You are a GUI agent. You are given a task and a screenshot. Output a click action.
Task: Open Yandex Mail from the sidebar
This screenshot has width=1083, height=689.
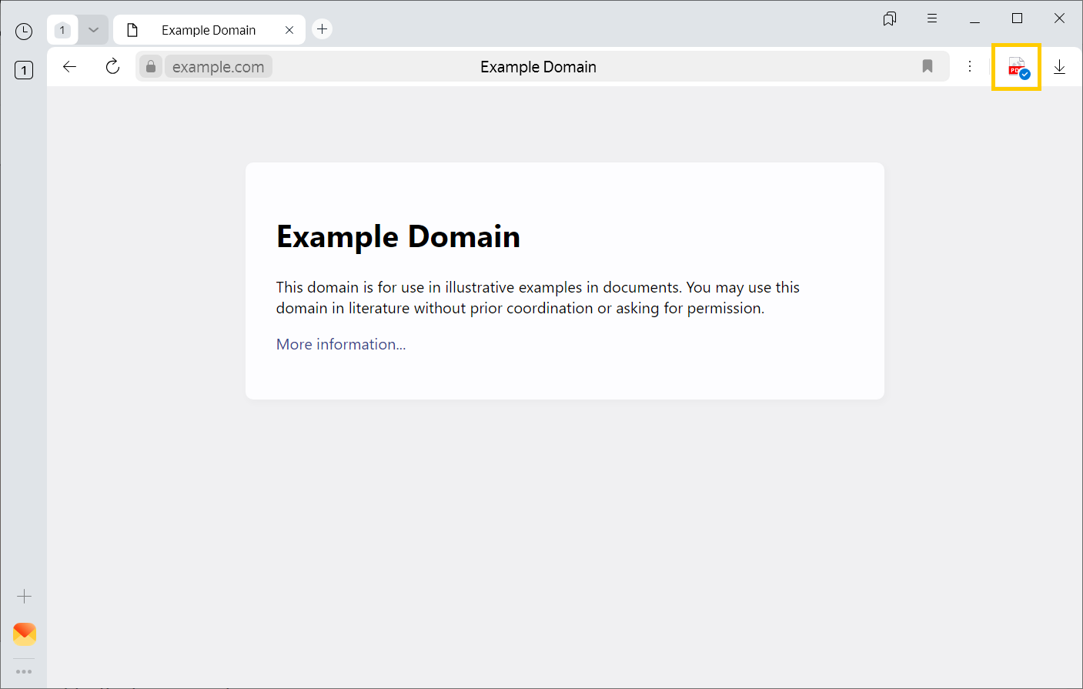point(25,634)
